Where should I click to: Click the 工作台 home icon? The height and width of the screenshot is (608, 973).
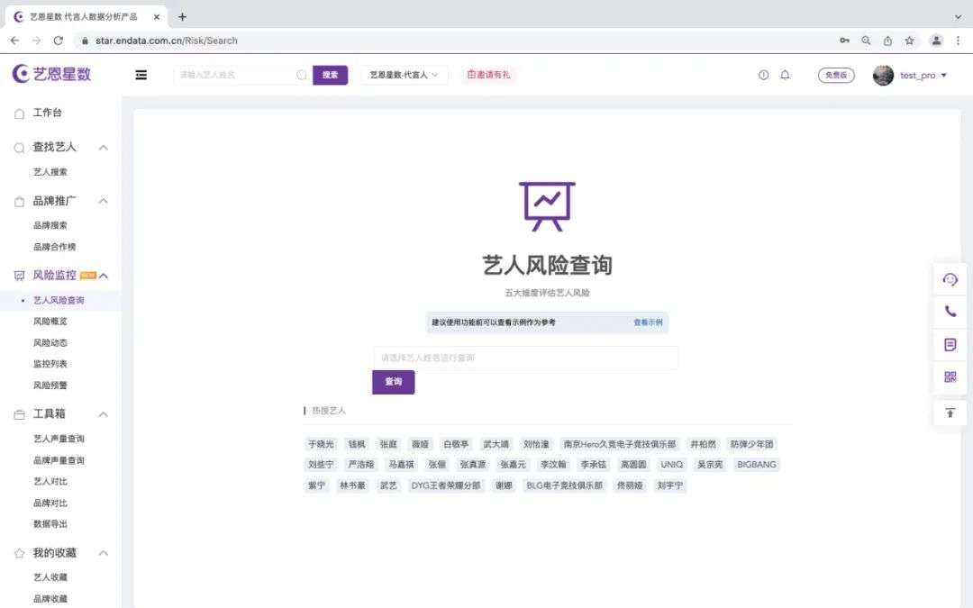(x=19, y=113)
